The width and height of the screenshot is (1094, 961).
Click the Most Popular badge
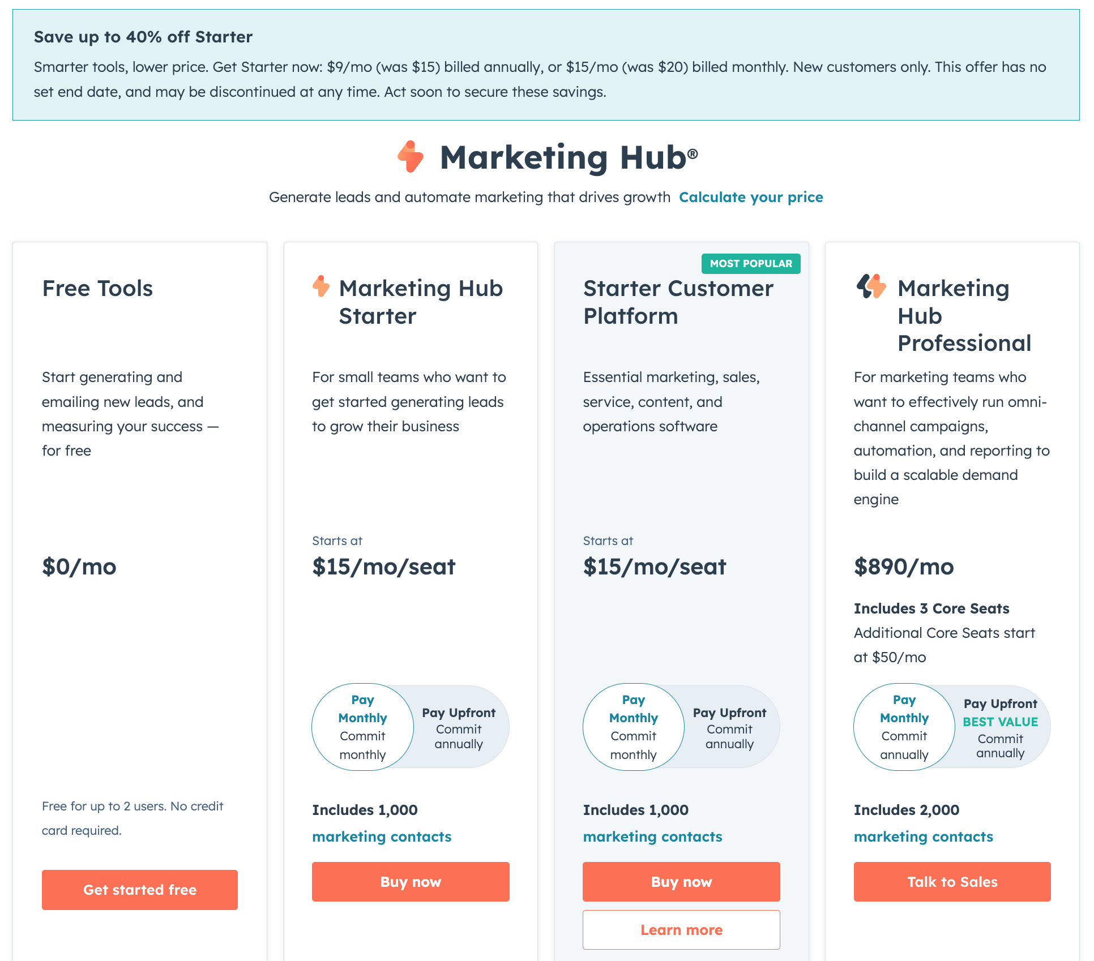click(x=751, y=264)
